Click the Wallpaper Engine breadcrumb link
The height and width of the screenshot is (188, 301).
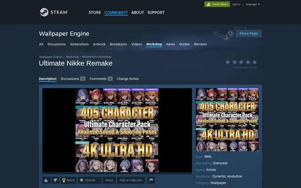point(50,57)
